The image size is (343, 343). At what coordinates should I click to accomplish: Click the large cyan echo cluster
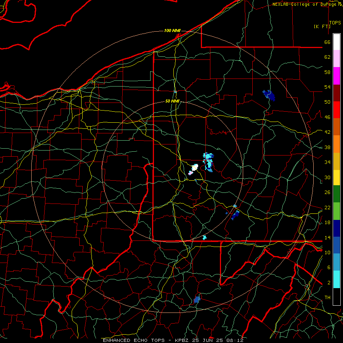[x=209, y=162]
